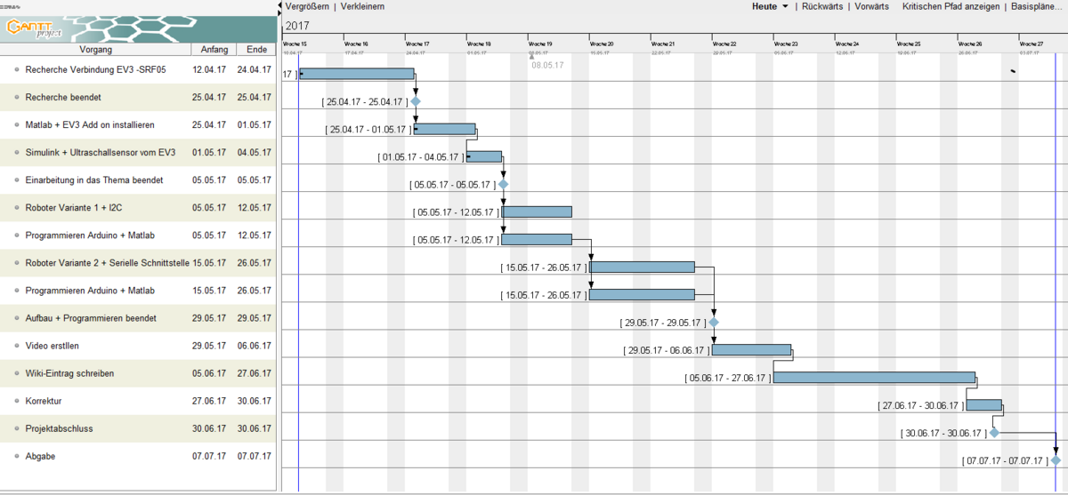Select the Recherche beendet milestone diamond

tap(416, 102)
